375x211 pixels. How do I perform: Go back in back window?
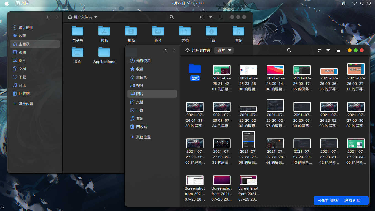[x=48, y=17]
